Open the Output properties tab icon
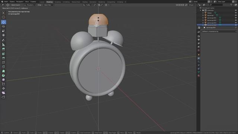Viewport: 238px width, 134px height. click(199, 40)
